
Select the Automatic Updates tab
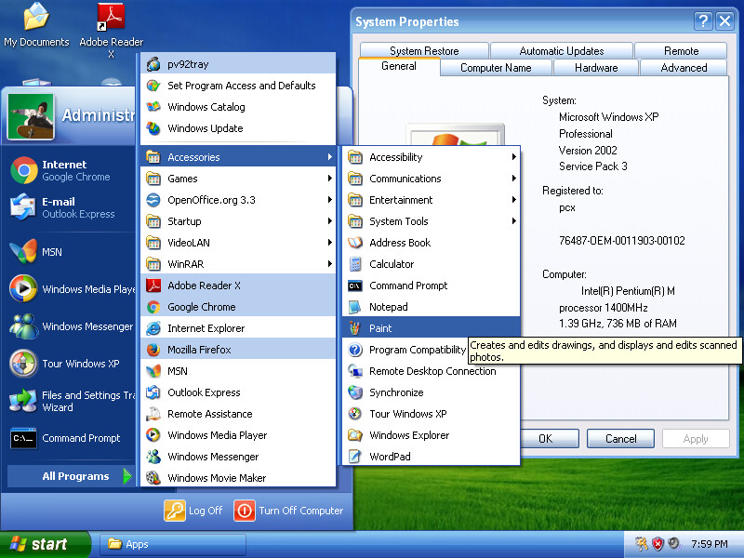point(562,51)
